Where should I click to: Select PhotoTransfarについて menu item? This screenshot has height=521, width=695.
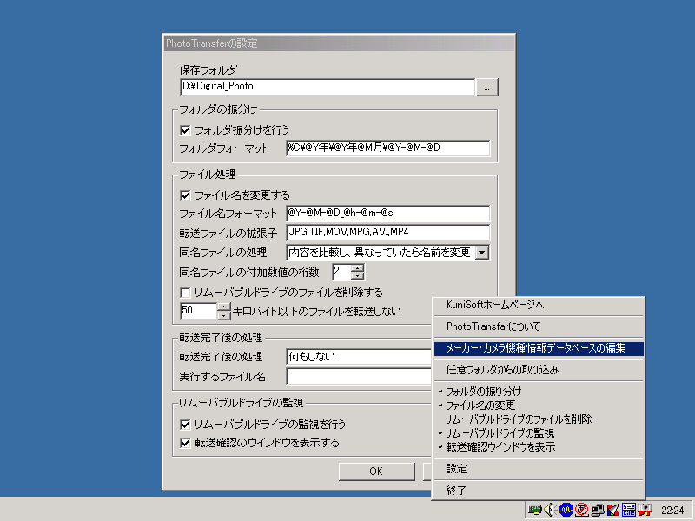pyautogui.click(x=539, y=326)
